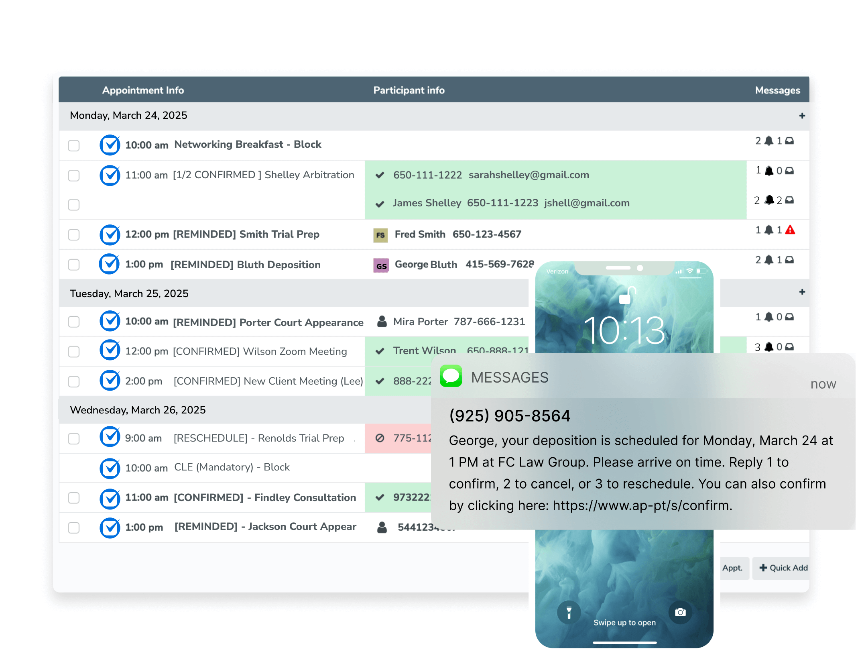The height and width of the screenshot is (664, 862).
Task: Click the Quick Add button
Action: [x=783, y=568]
